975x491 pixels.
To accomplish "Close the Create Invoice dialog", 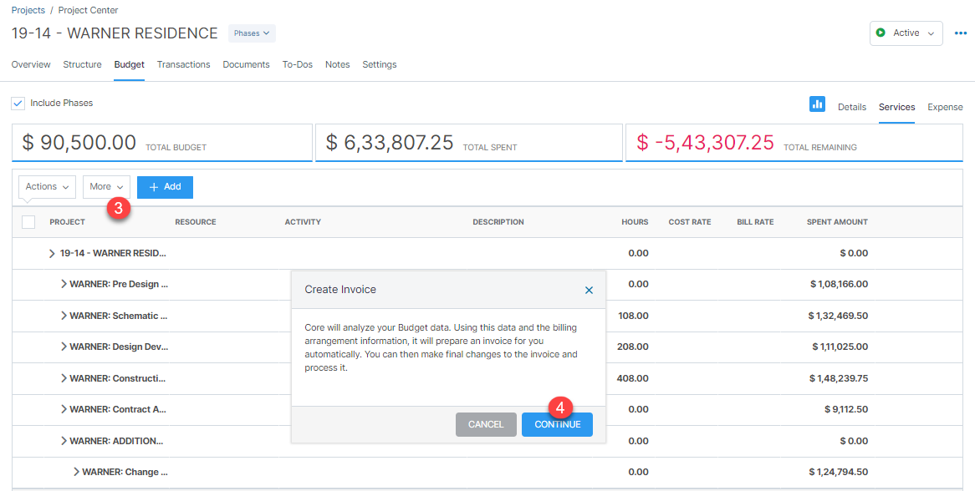I will [x=589, y=290].
